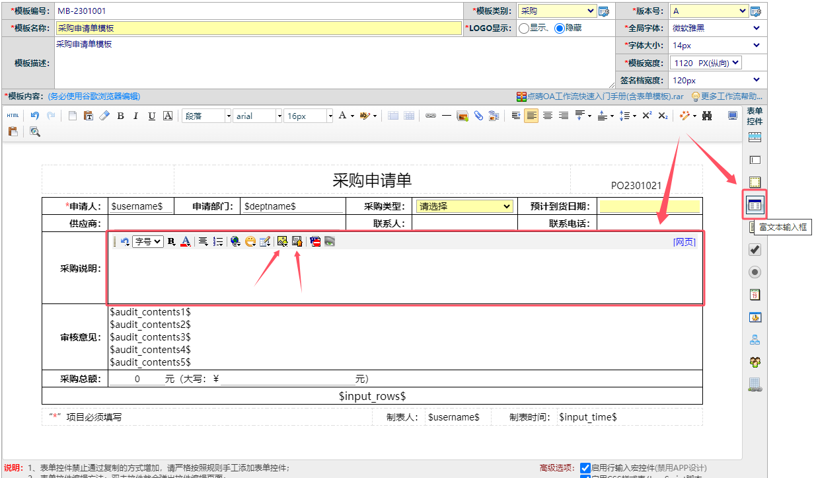Select the 显示 LOGO radio button
Screen dimensions: 816x478
coord(523,28)
